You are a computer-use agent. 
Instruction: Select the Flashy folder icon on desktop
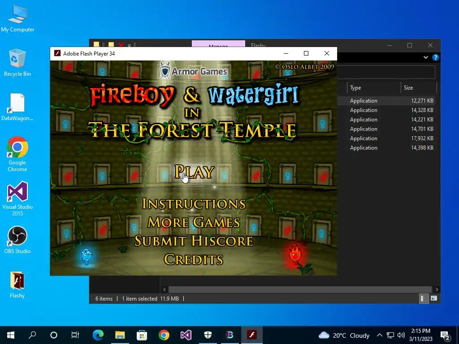pos(17,284)
